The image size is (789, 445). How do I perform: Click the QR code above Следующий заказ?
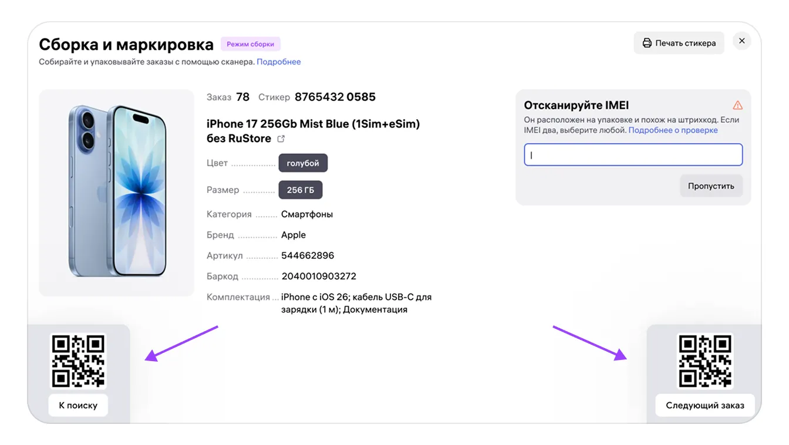[705, 361]
